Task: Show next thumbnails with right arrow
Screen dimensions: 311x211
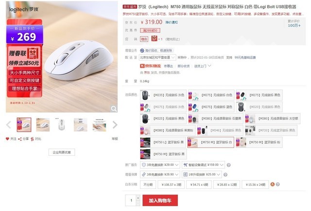Action: pos(115,125)
